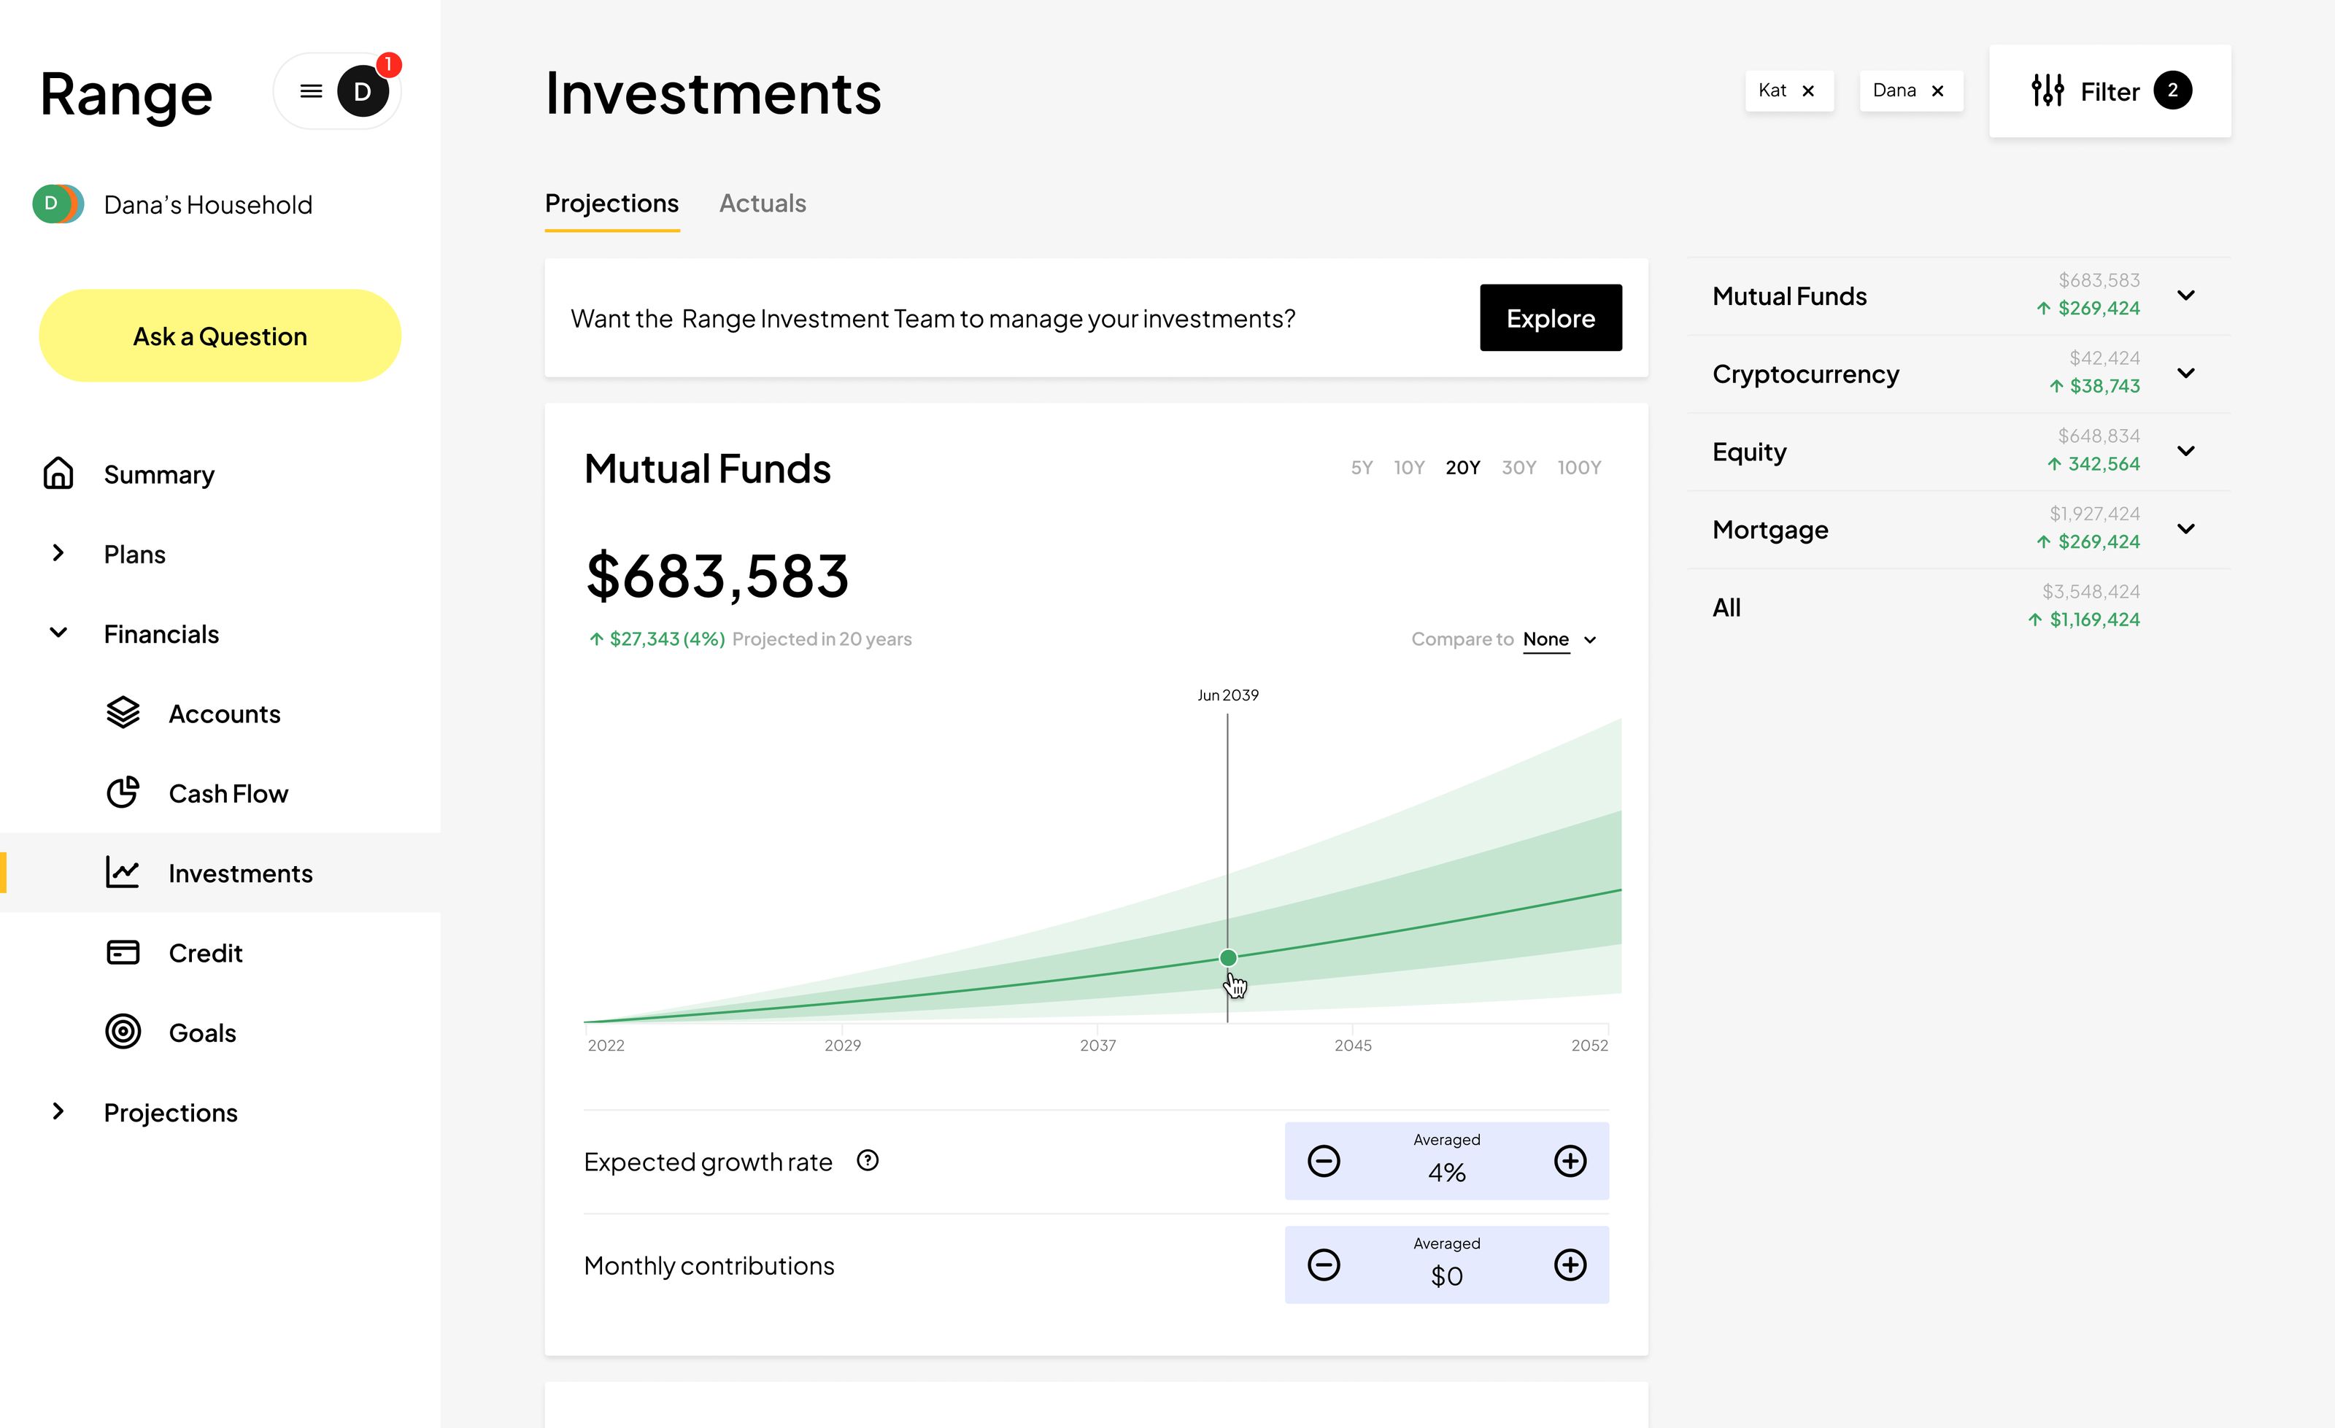Open Cash Flow using the pie chart icon

(x=123, y=793)
